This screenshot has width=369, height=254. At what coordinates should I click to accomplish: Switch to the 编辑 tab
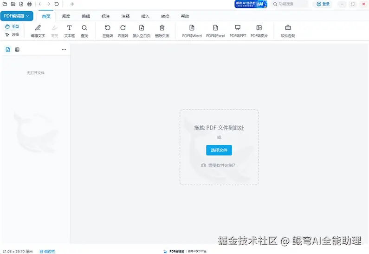pos(86,16)
